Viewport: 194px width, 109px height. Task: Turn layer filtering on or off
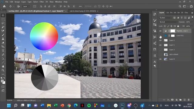[192, 17]
